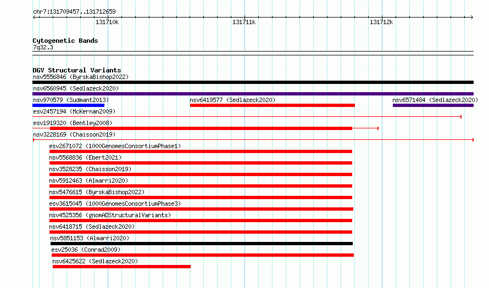Viewport: 489px width, 288px height.
Task: Open nsv6425622 (Sedlazeck2020) label
Action: click(95, 261)
